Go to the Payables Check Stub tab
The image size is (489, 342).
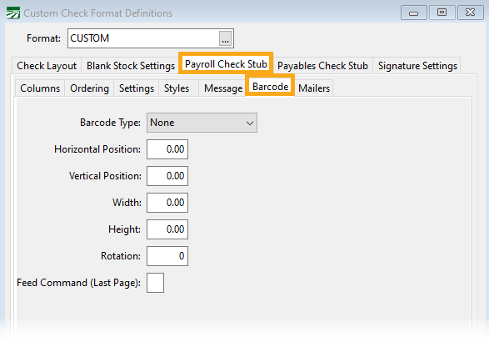pyautogui.click(x=322, y=66)
